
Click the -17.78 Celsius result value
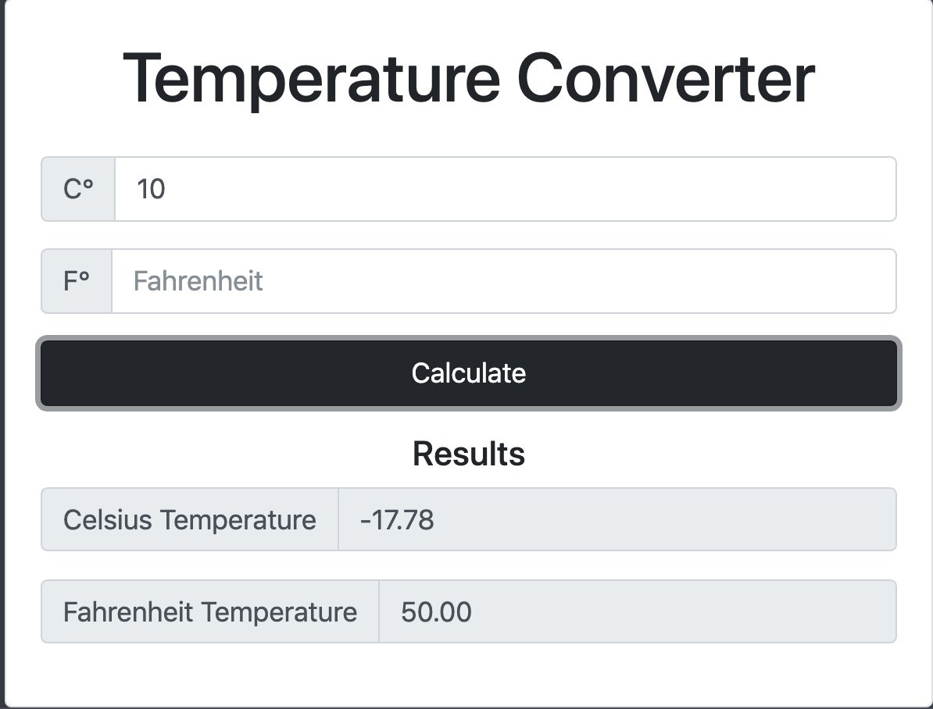397,519
